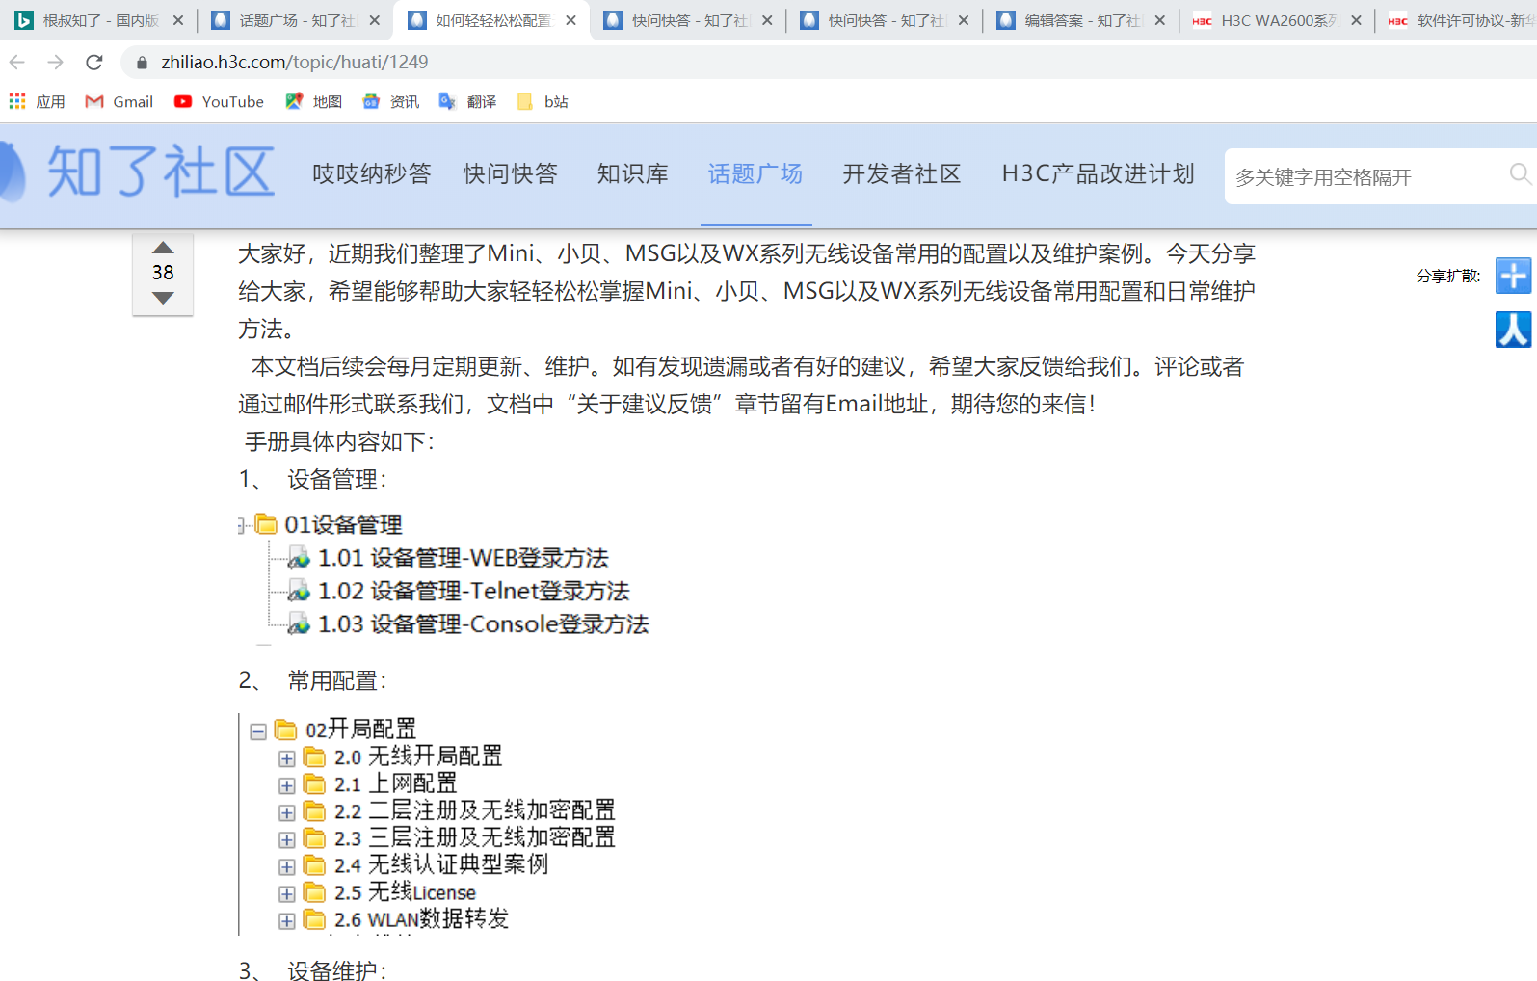Image resolution: width=1537 pixels, height=981 pixels.
Task: Open the 应用 apps grid shortcut
Action: (37, 102)
